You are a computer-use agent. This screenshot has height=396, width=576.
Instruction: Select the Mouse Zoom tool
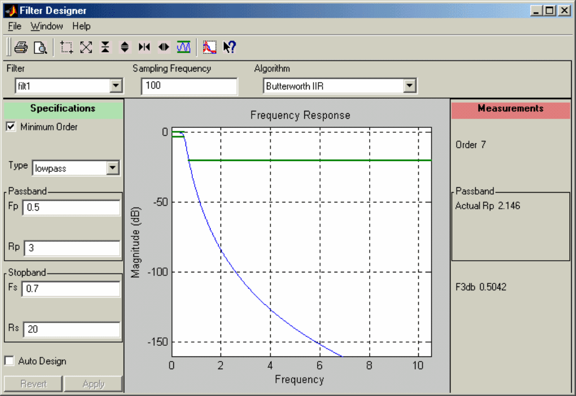(x=67, y=47)
